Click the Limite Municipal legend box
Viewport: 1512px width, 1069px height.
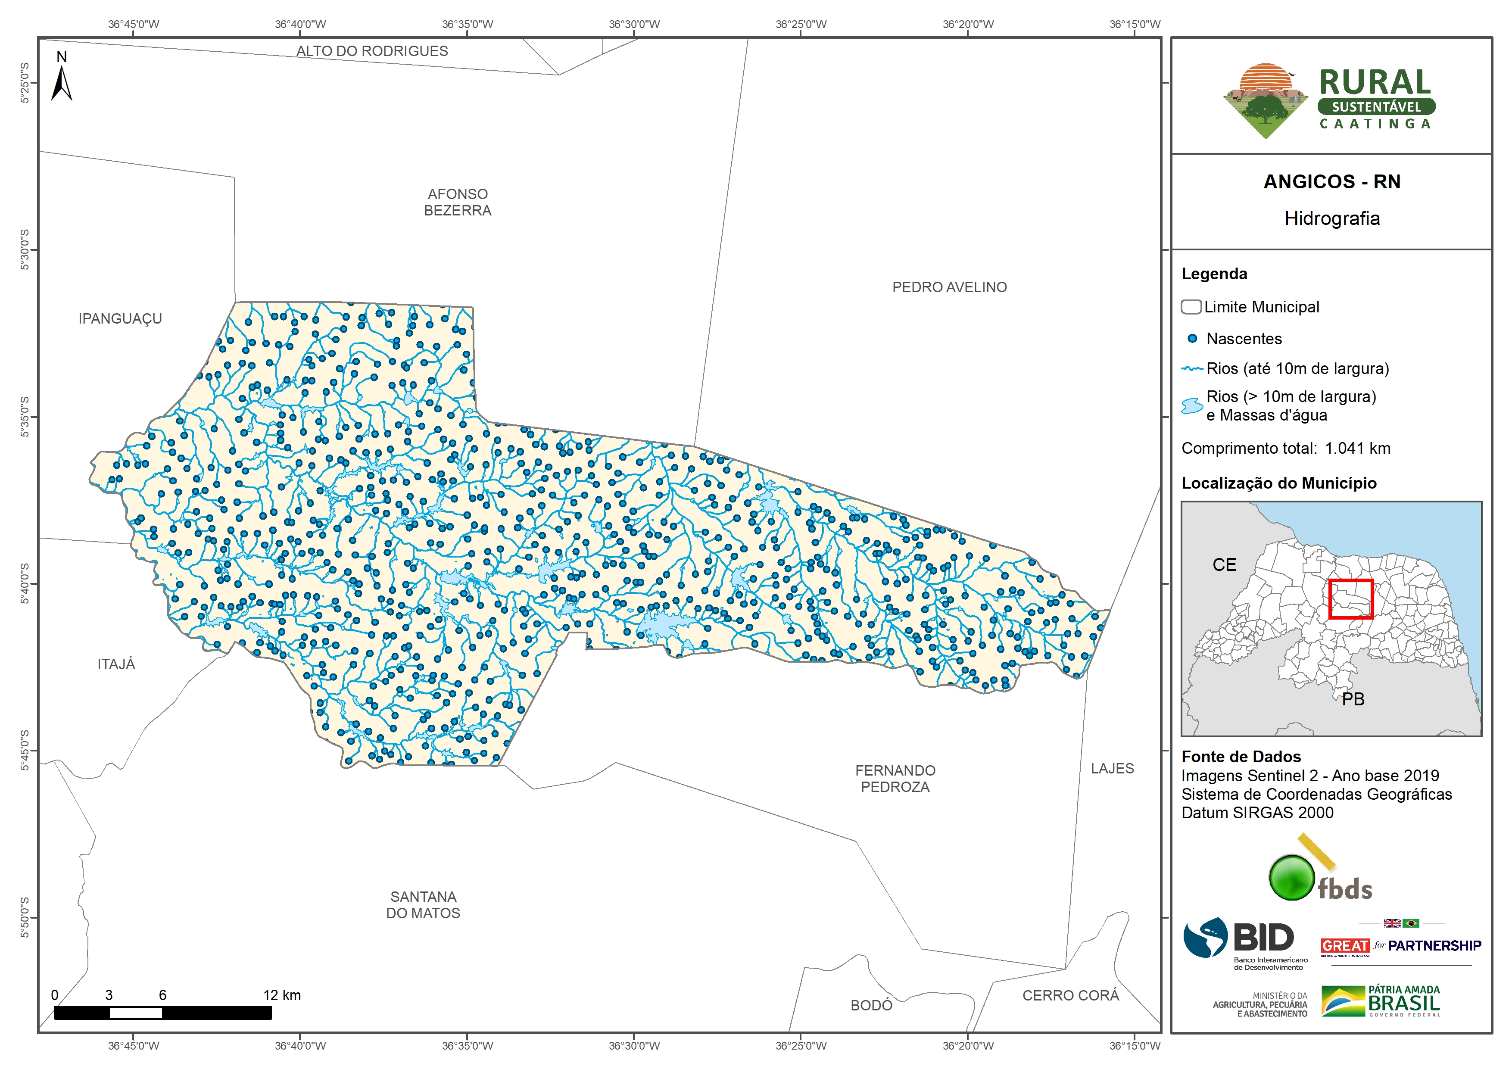(x=1191, y=307)
